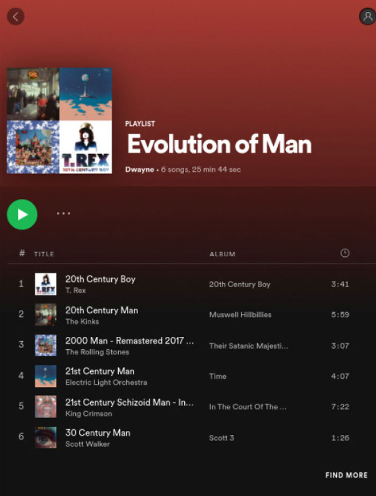Open the Scott 3 album link
This screenshot has height=496, width=376.
(x=221, y=437)
